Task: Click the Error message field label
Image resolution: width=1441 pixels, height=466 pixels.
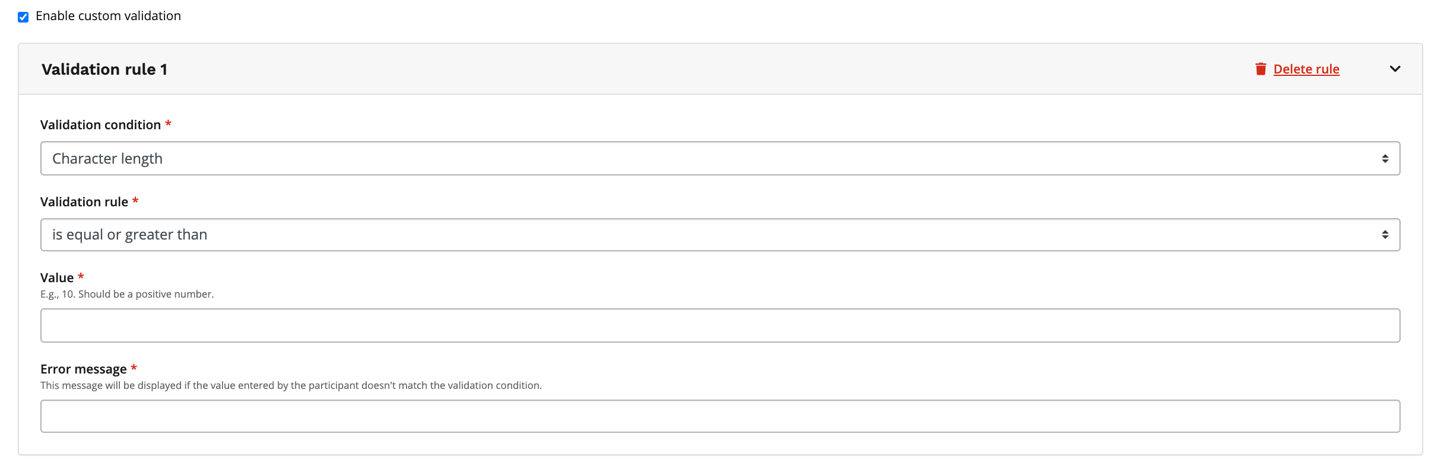Action: pyautogui.click(x=83, y=369)
